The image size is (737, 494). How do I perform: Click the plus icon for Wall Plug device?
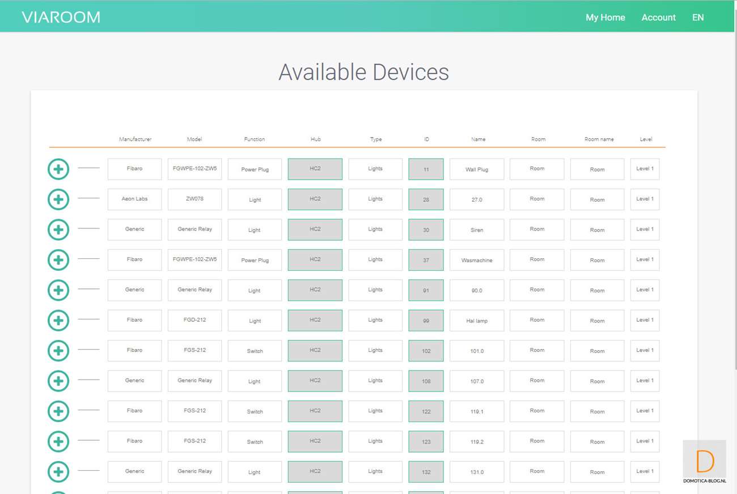click(x=58, y=169)
